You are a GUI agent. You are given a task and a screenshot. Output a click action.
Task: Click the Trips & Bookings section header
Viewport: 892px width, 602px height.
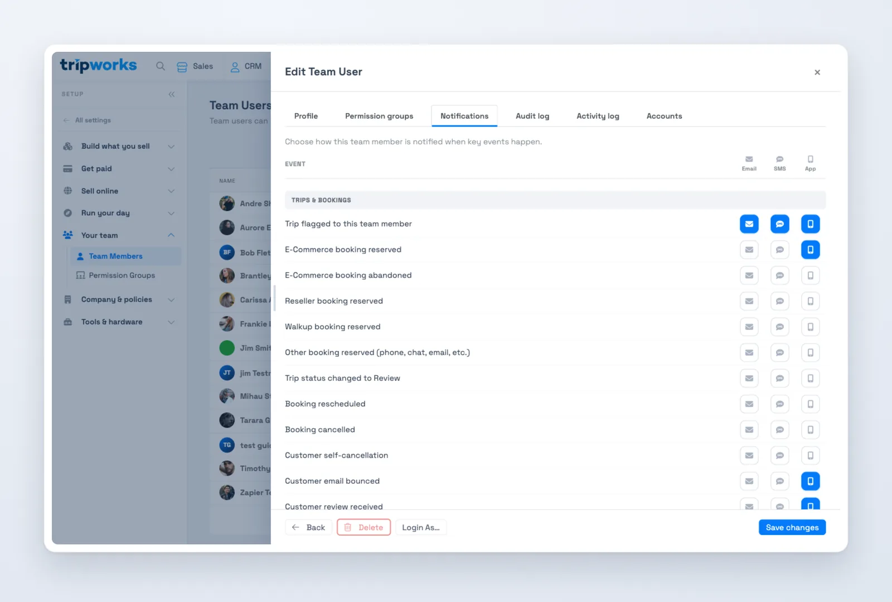pyautogui.click(x=555, y=200)
